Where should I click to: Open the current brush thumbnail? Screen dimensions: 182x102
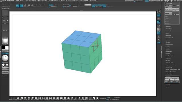pos(5,13)
